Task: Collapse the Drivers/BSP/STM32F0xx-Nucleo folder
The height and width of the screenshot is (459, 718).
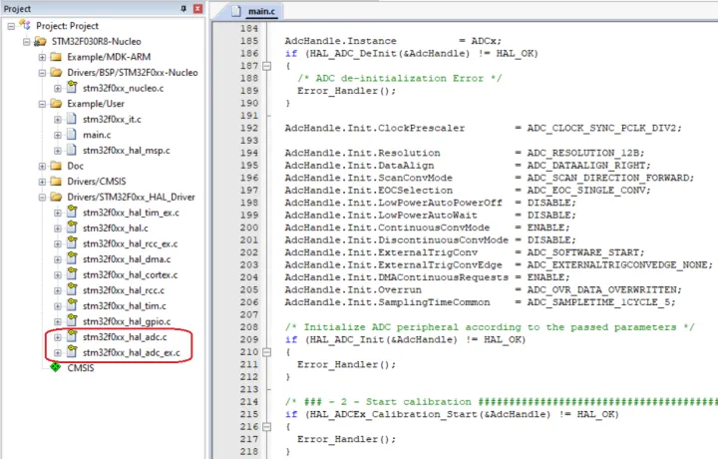Action: [x=42, y=73]
